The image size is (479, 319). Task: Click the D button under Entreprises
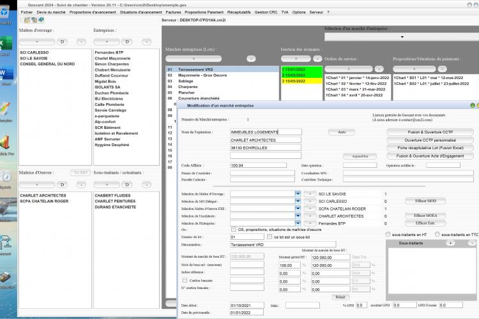pos(127,42)
